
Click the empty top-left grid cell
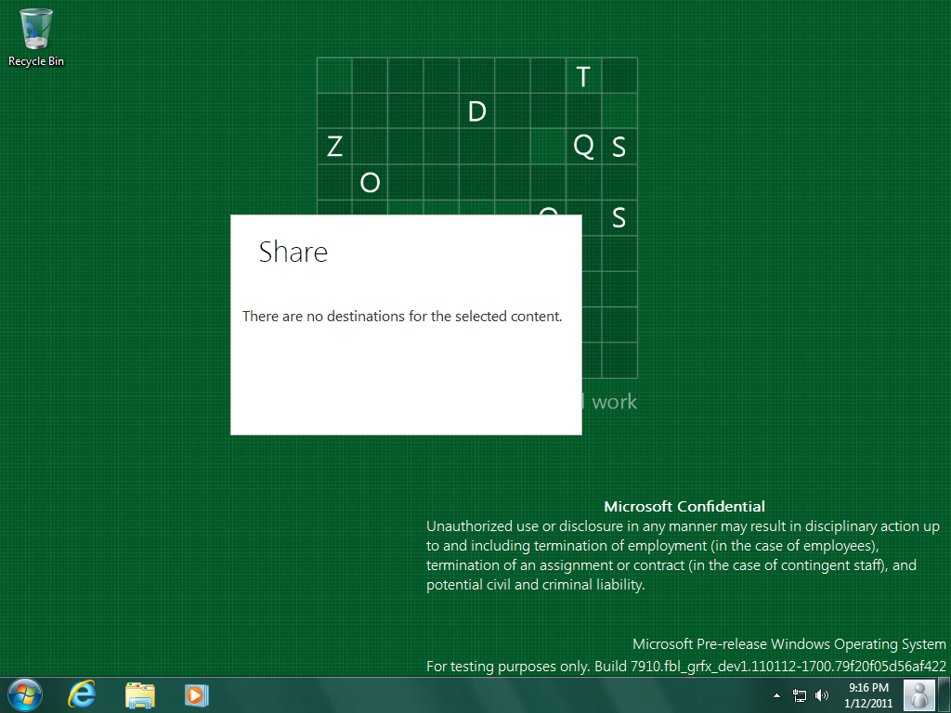click(334, 76)
